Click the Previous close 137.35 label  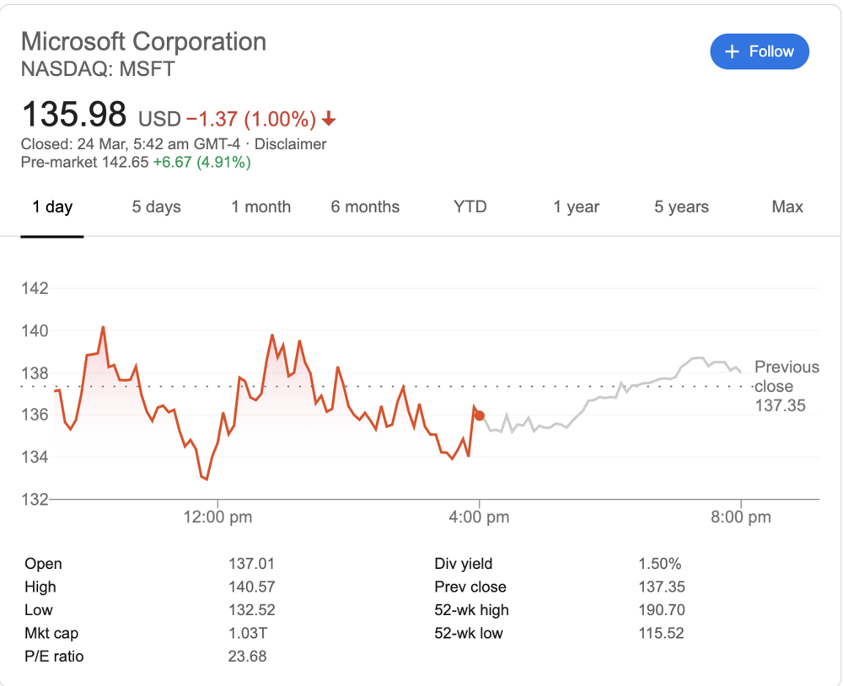(787, 386)
